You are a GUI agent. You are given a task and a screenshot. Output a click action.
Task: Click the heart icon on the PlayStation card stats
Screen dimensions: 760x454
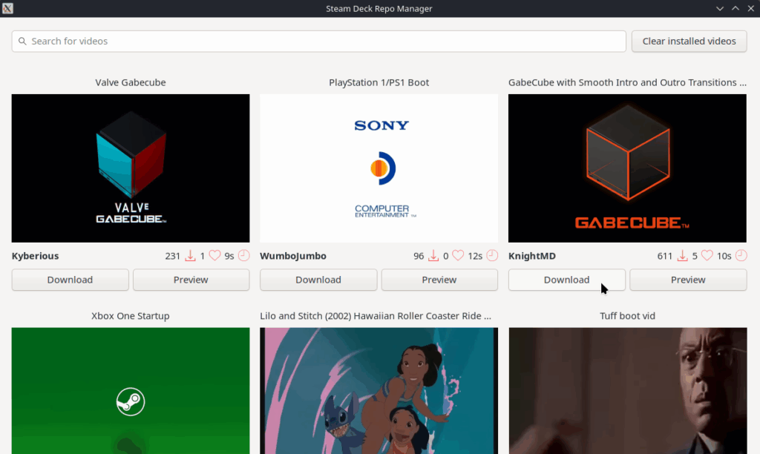(x=459, y=255)
